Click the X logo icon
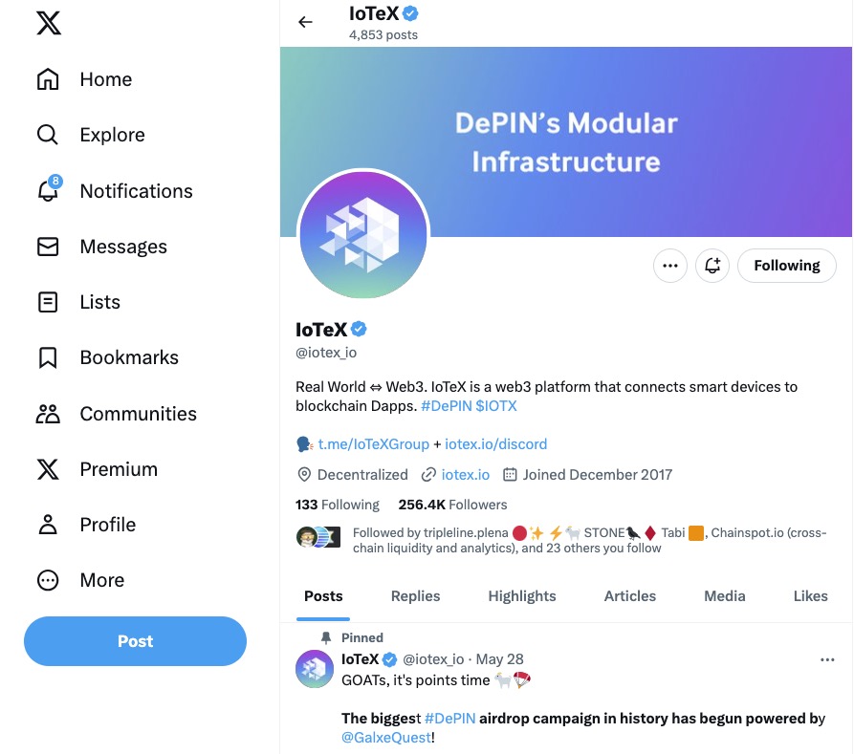Image resolution: width=854 pixels, height=754 pixels. (x=48, y=24)
